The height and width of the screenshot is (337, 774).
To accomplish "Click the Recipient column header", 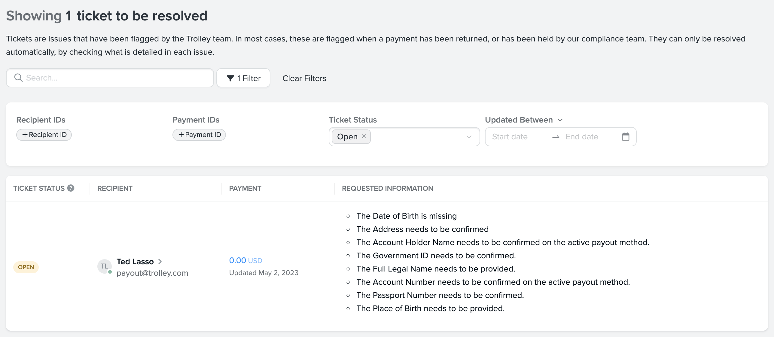I will (x=115, y=188).
